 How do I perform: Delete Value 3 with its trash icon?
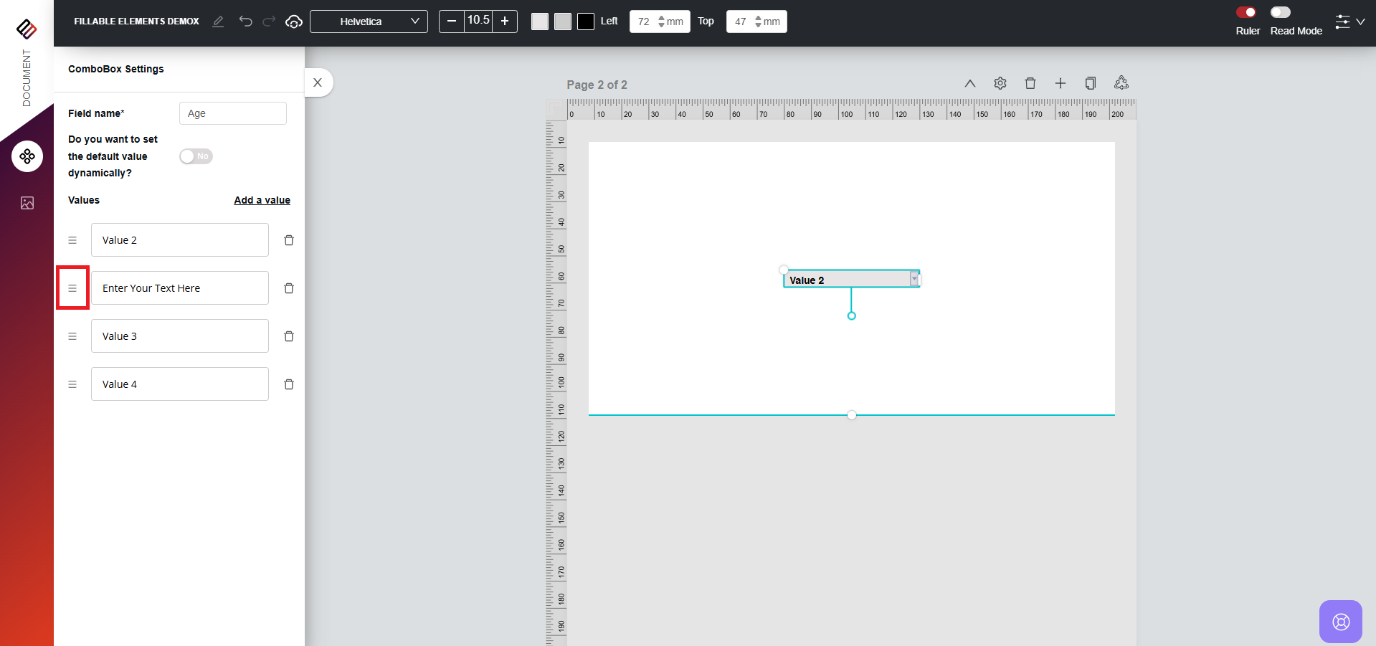(289, 336)
